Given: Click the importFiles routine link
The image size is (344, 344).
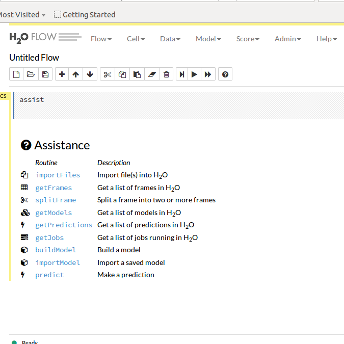Looking at the screenshot, I should (58, 175).
